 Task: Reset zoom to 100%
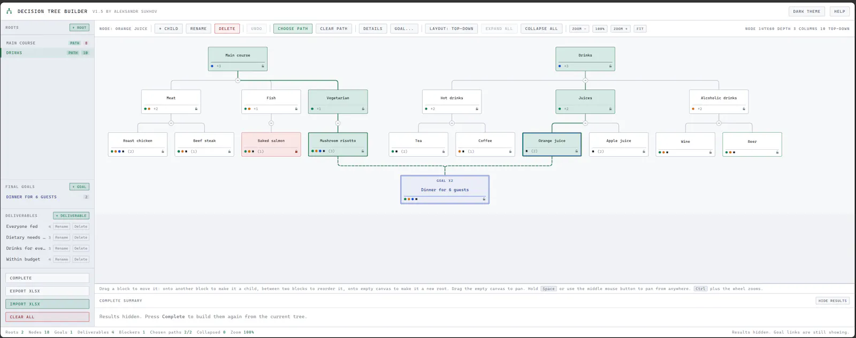point(600,29)
